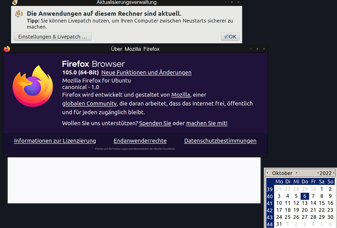Click the Mozilla Firefox for Ubuntu text
This screenshot has width=337, height=228.
pos(96,81)
